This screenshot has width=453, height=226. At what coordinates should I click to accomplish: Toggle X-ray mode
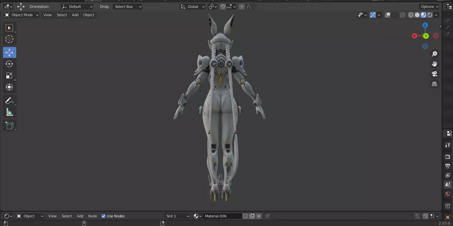coord(402,15)
